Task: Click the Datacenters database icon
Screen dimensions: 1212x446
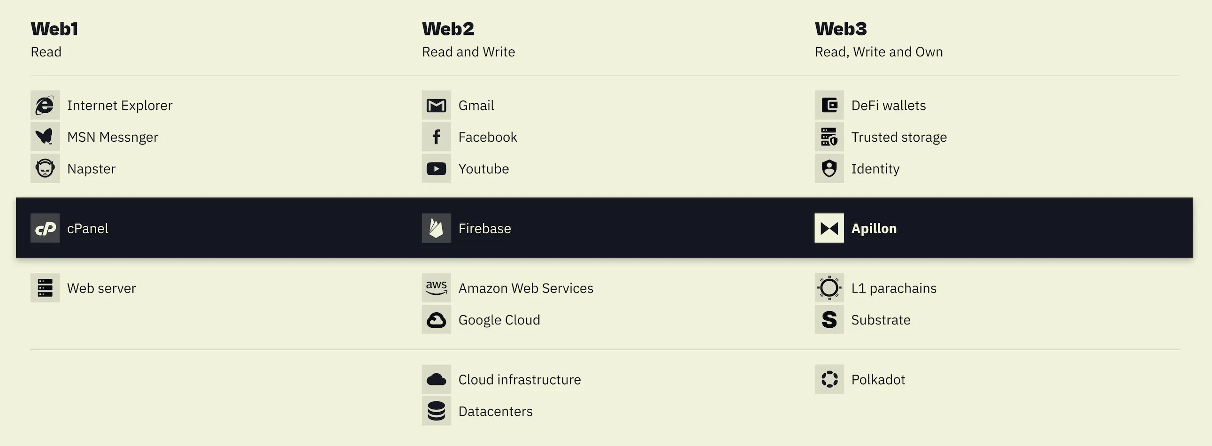Action: pyautogui.click(x=436, y=411)
